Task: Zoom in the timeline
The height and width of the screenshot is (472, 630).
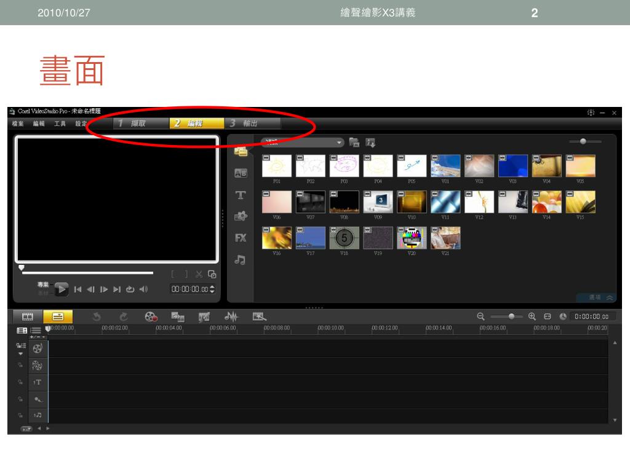Action: tap(532, 317)
